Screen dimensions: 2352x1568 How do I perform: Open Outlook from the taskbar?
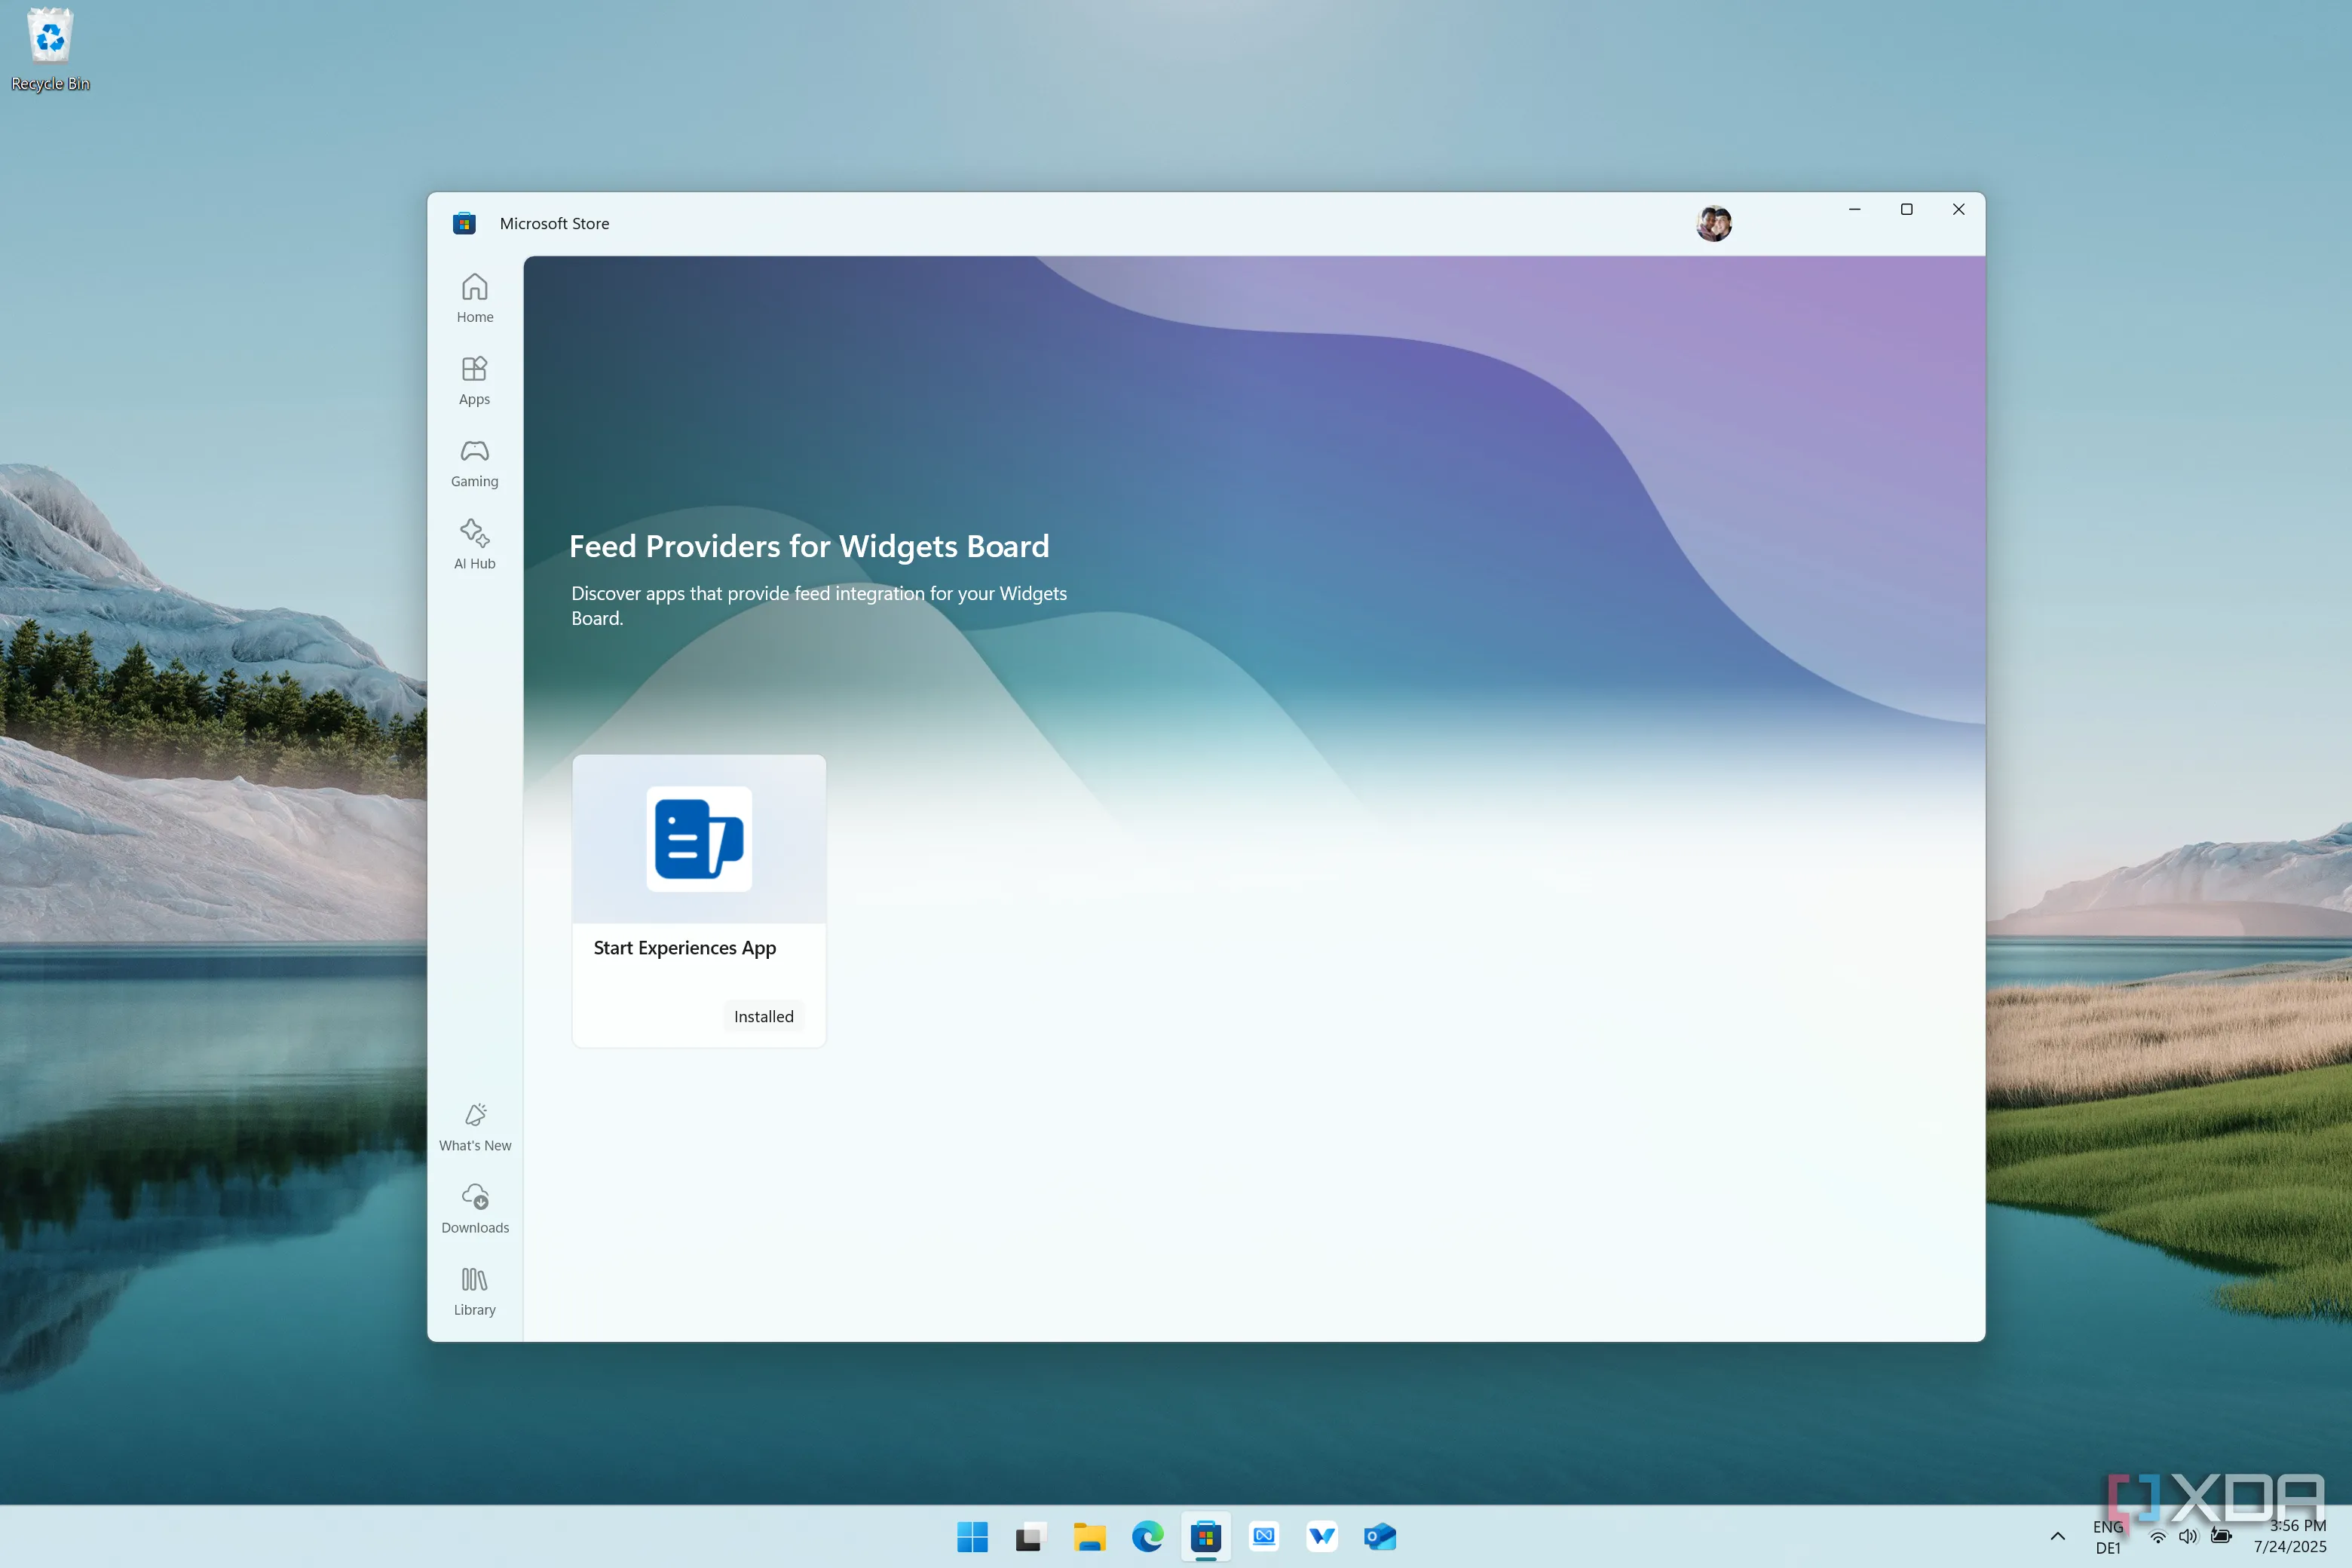tap(1380, 1537)
